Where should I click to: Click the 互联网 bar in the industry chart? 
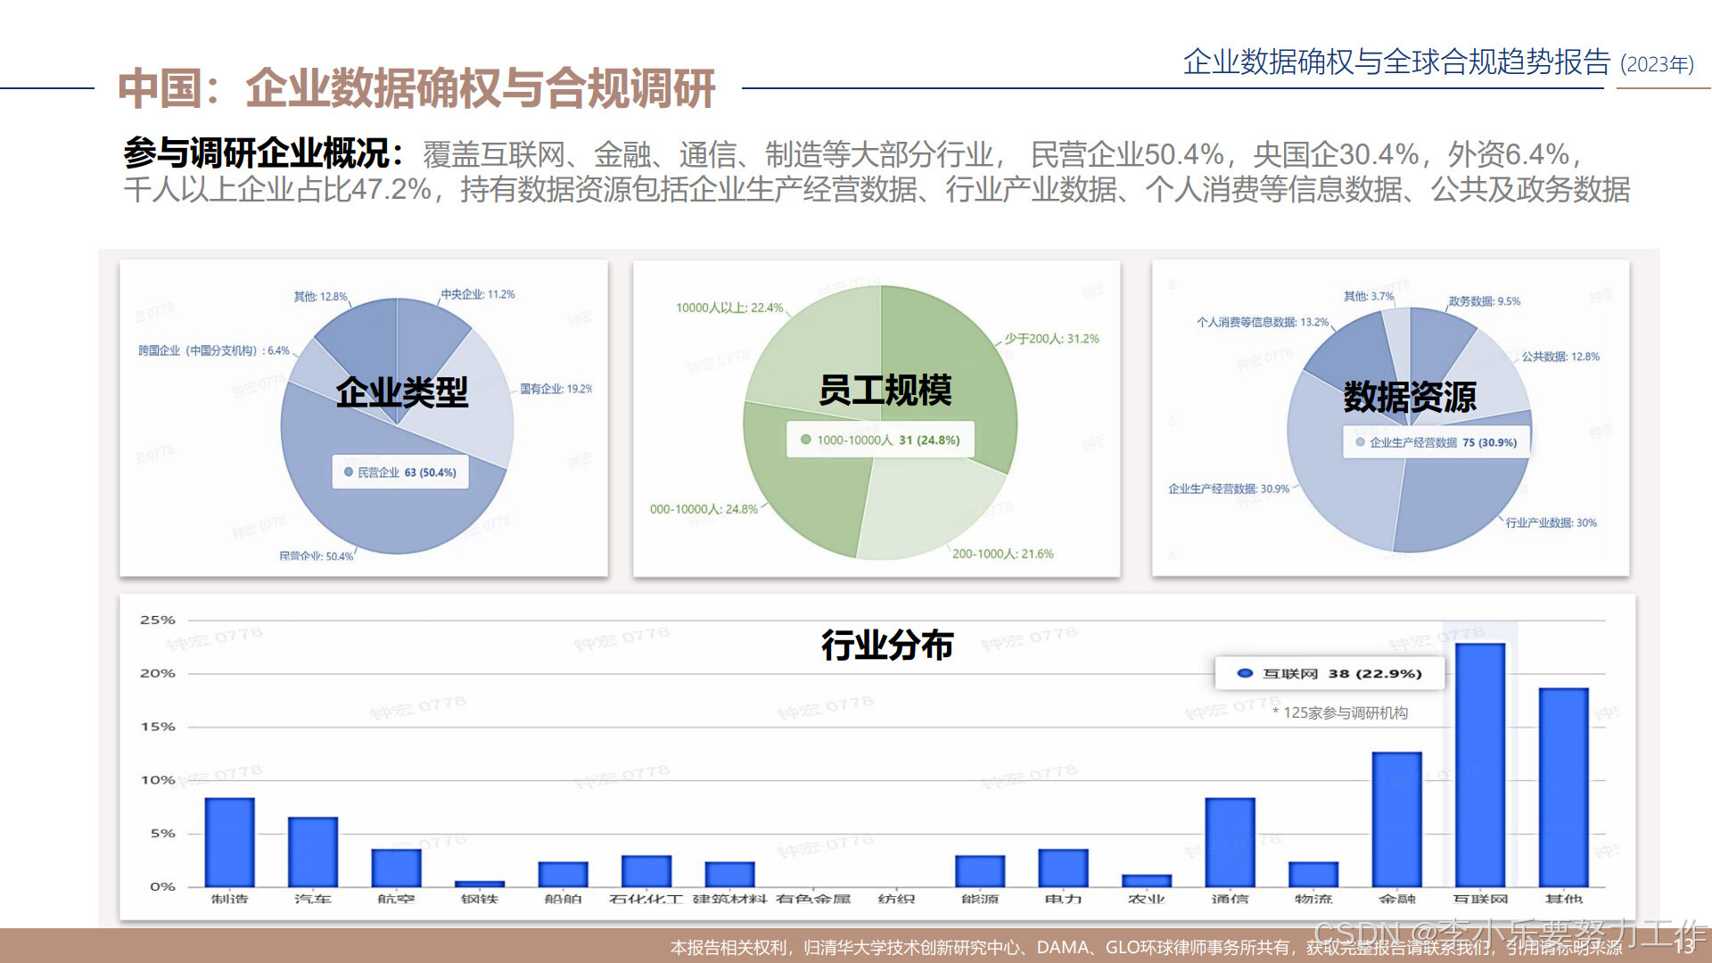[1480, 765]
